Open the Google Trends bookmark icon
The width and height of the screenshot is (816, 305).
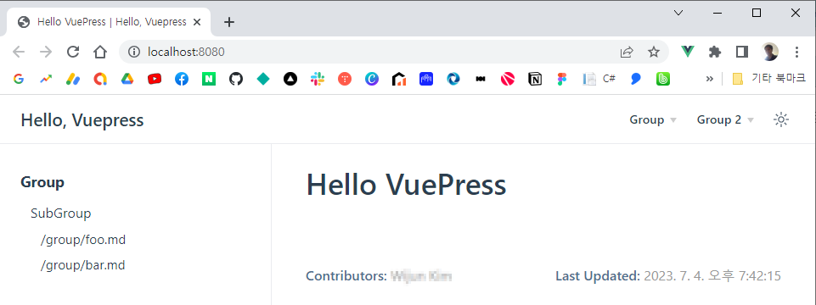(46, 79)
